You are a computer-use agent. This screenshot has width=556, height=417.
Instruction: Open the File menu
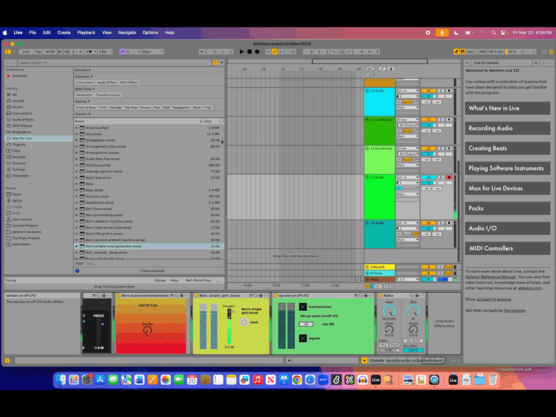[x=33, y=33]
